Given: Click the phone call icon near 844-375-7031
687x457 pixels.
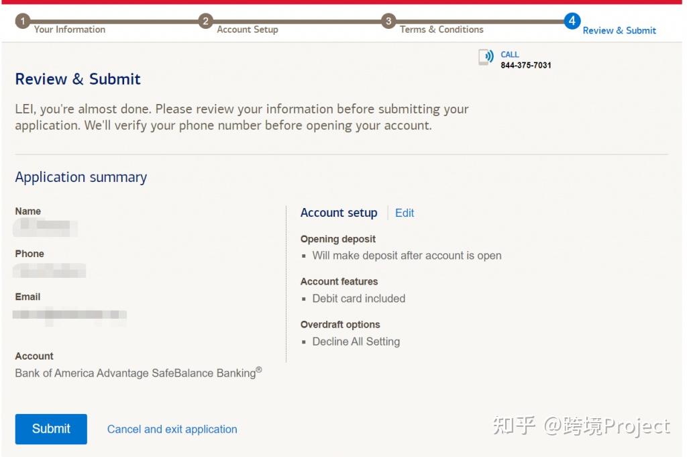Looking at the screenshot, I should tap(486, 57).
